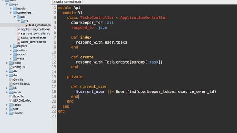Expand the public folder
This screenshot has height=133, width=237.
click(x=7, y=92)
